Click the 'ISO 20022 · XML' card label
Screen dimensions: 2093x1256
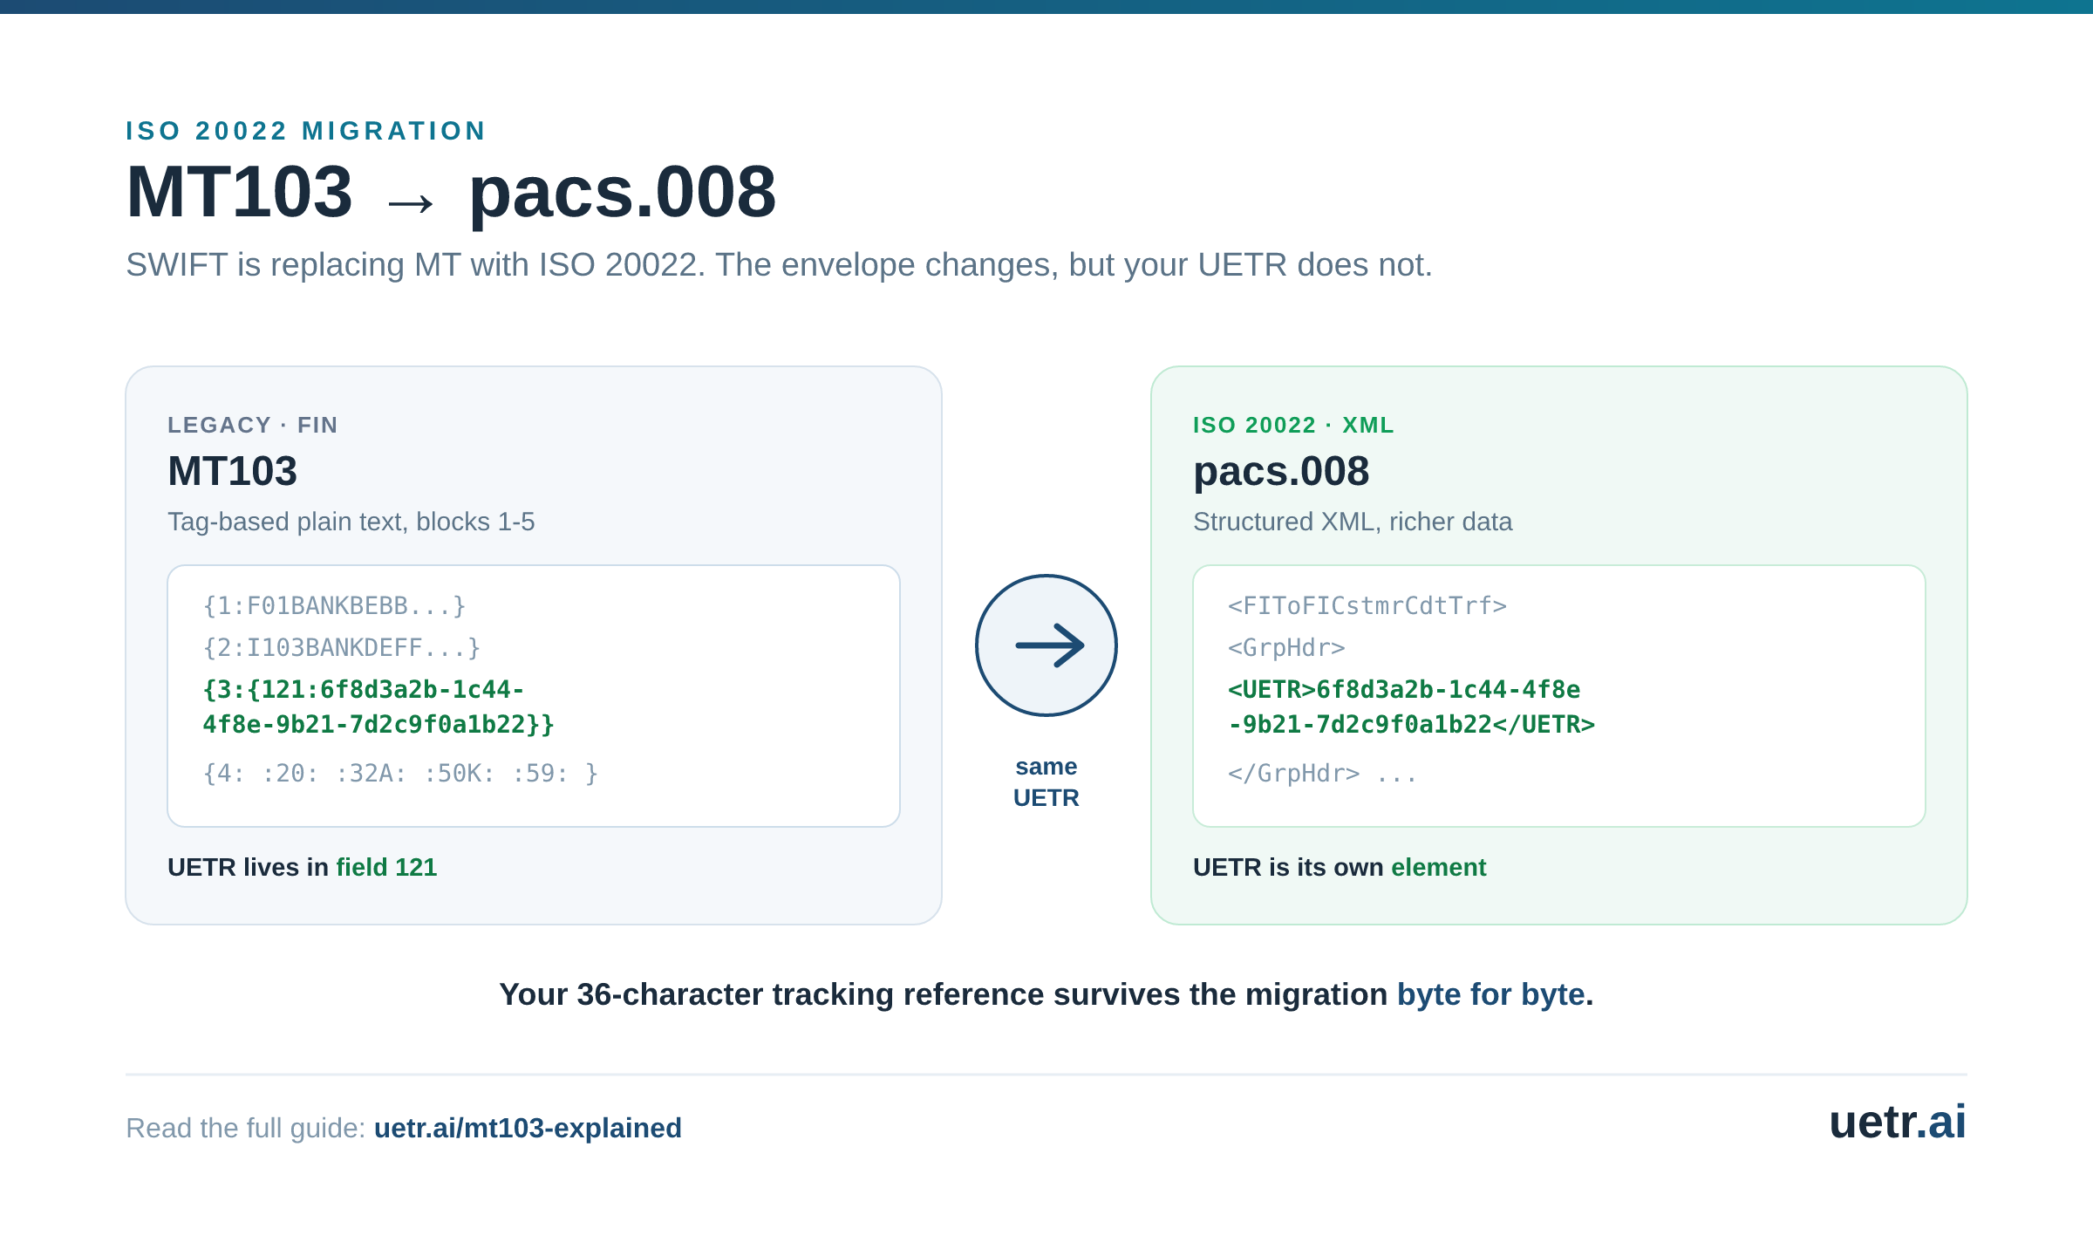click(1293, 425)
